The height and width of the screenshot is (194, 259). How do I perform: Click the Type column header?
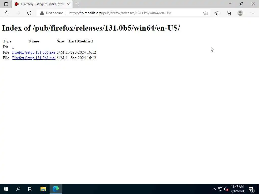7,41
